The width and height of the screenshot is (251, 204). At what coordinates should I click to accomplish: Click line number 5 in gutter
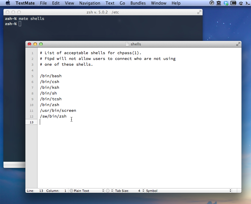[x=32, y=76]
